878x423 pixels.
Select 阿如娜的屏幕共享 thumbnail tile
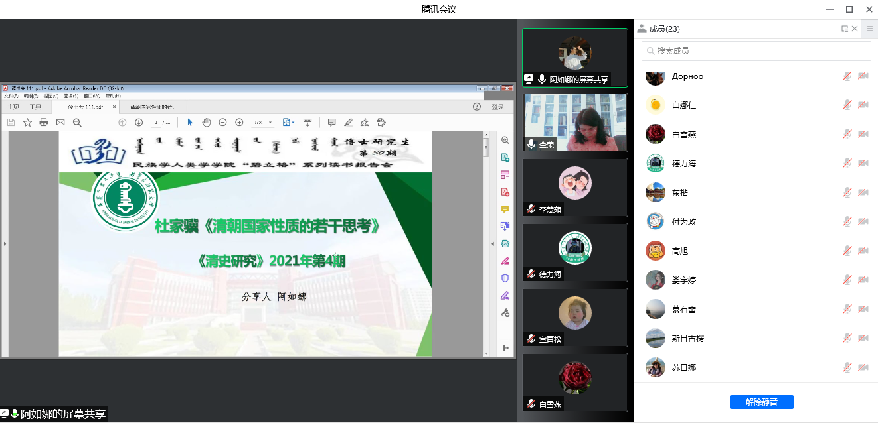(x=575, y=58)
